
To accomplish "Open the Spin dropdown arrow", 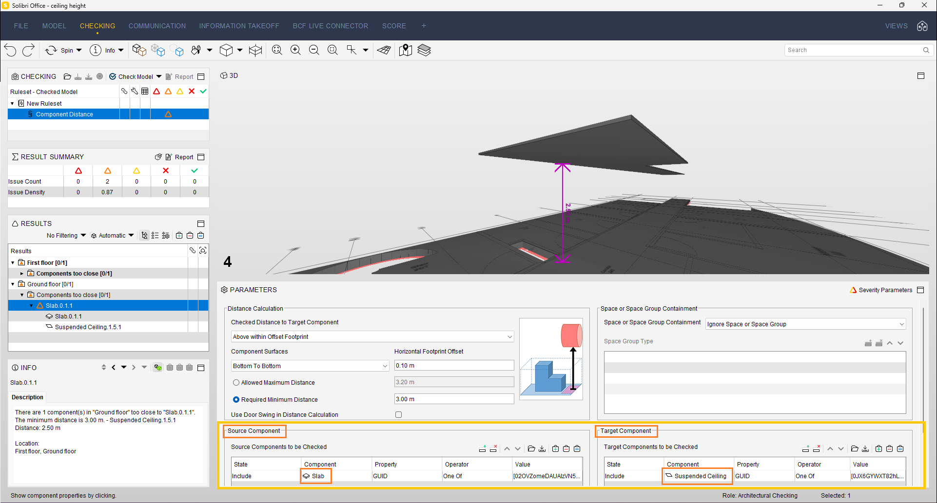I will coord(79,50).
